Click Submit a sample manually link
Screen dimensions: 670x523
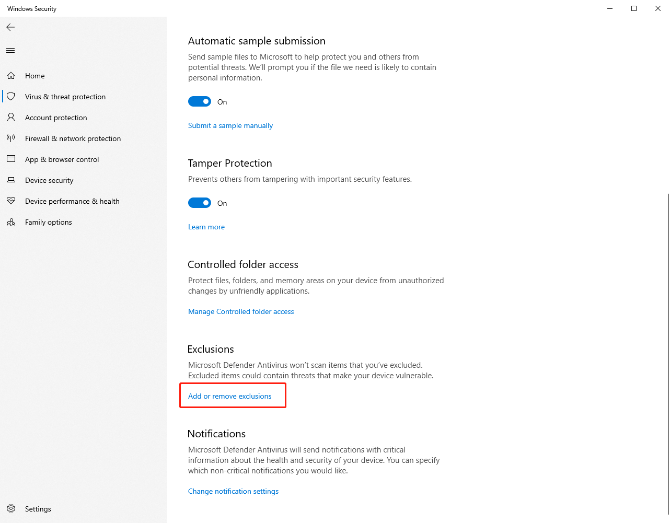(230, 125)
